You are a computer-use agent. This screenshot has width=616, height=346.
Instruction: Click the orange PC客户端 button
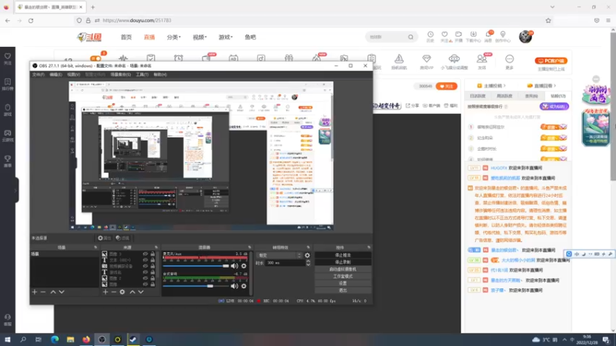coord(551,61)
